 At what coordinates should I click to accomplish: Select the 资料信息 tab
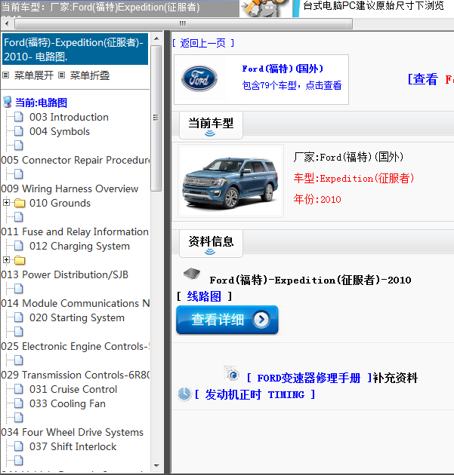point(211,244)
